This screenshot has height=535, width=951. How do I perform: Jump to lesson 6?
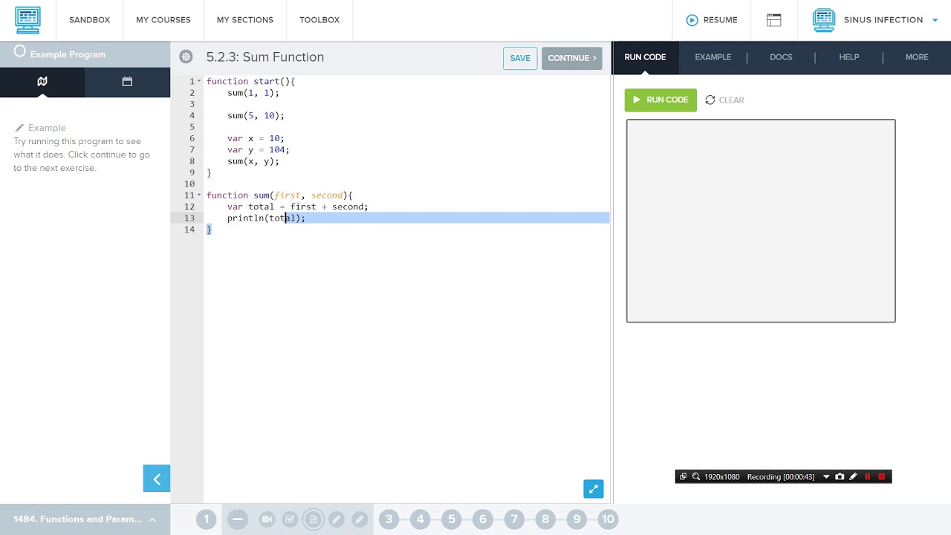pos(483,519)
